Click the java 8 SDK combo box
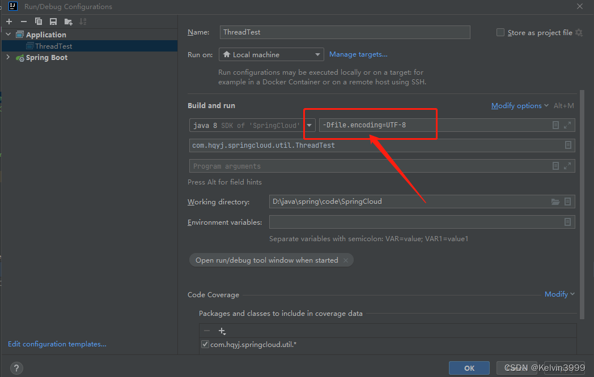The image size is (594, 377). click(x=252, y=125)
